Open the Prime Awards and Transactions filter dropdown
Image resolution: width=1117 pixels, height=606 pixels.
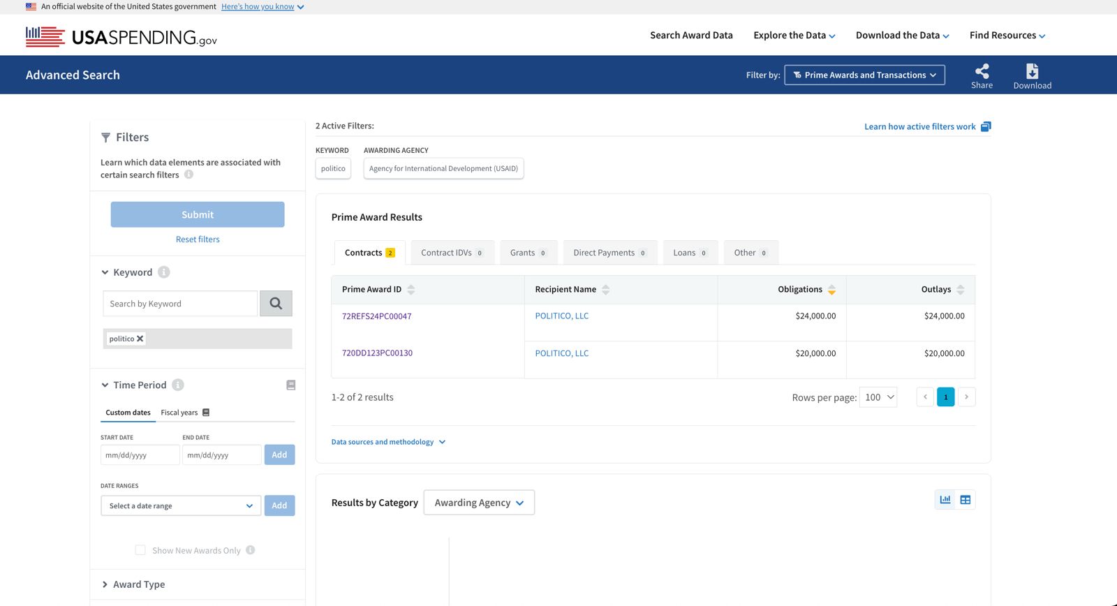pyautogui.click(x=864, y=75)
